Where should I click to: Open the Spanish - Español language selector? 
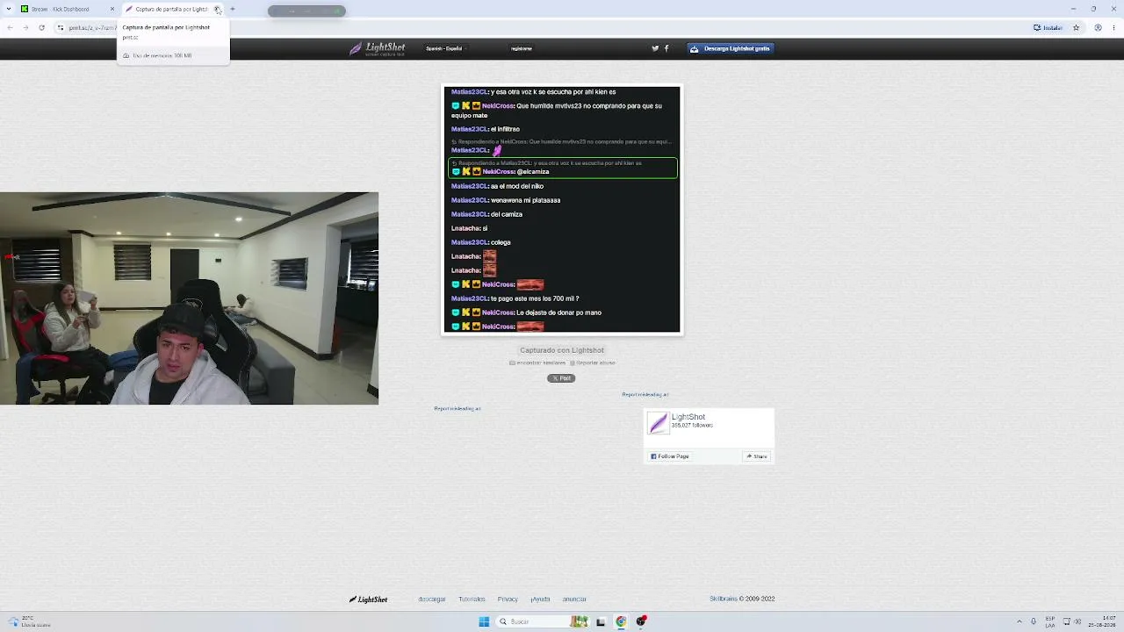point(445,48)
